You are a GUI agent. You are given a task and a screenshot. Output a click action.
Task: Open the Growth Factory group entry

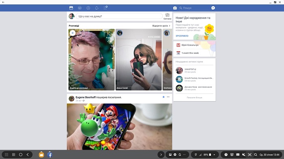[x=194, y=79]
